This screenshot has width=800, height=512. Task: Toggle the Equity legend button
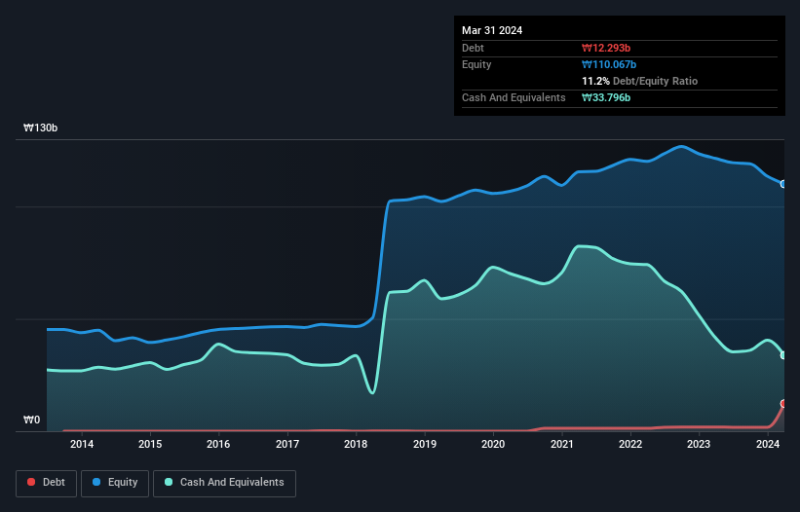click(x=115, y=483)
